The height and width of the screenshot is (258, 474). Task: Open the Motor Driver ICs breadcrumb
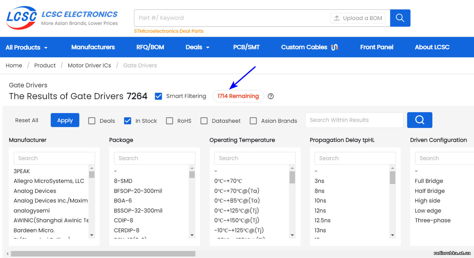(x=89, y=65)
